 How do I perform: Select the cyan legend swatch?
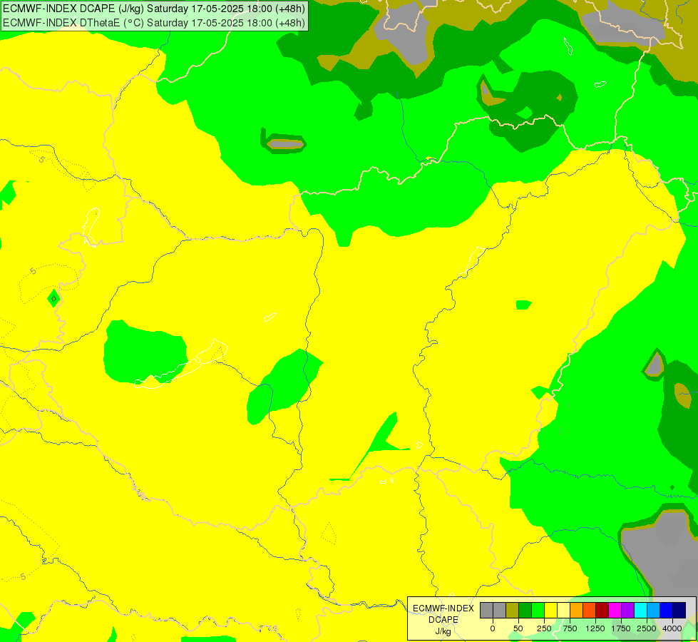[640, 610]
